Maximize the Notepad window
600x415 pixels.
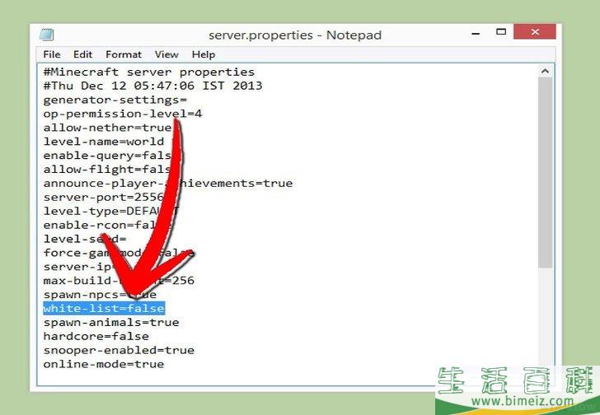tap(501, 32)
